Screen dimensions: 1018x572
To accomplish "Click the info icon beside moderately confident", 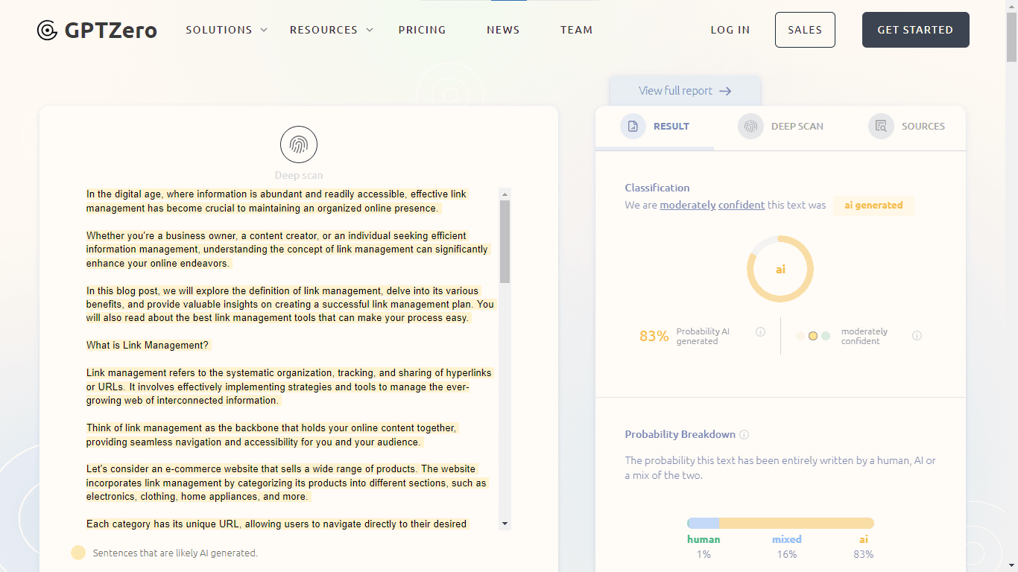I will pos(917,336).
